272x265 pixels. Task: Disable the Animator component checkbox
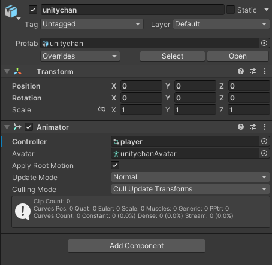click(29, 127)
